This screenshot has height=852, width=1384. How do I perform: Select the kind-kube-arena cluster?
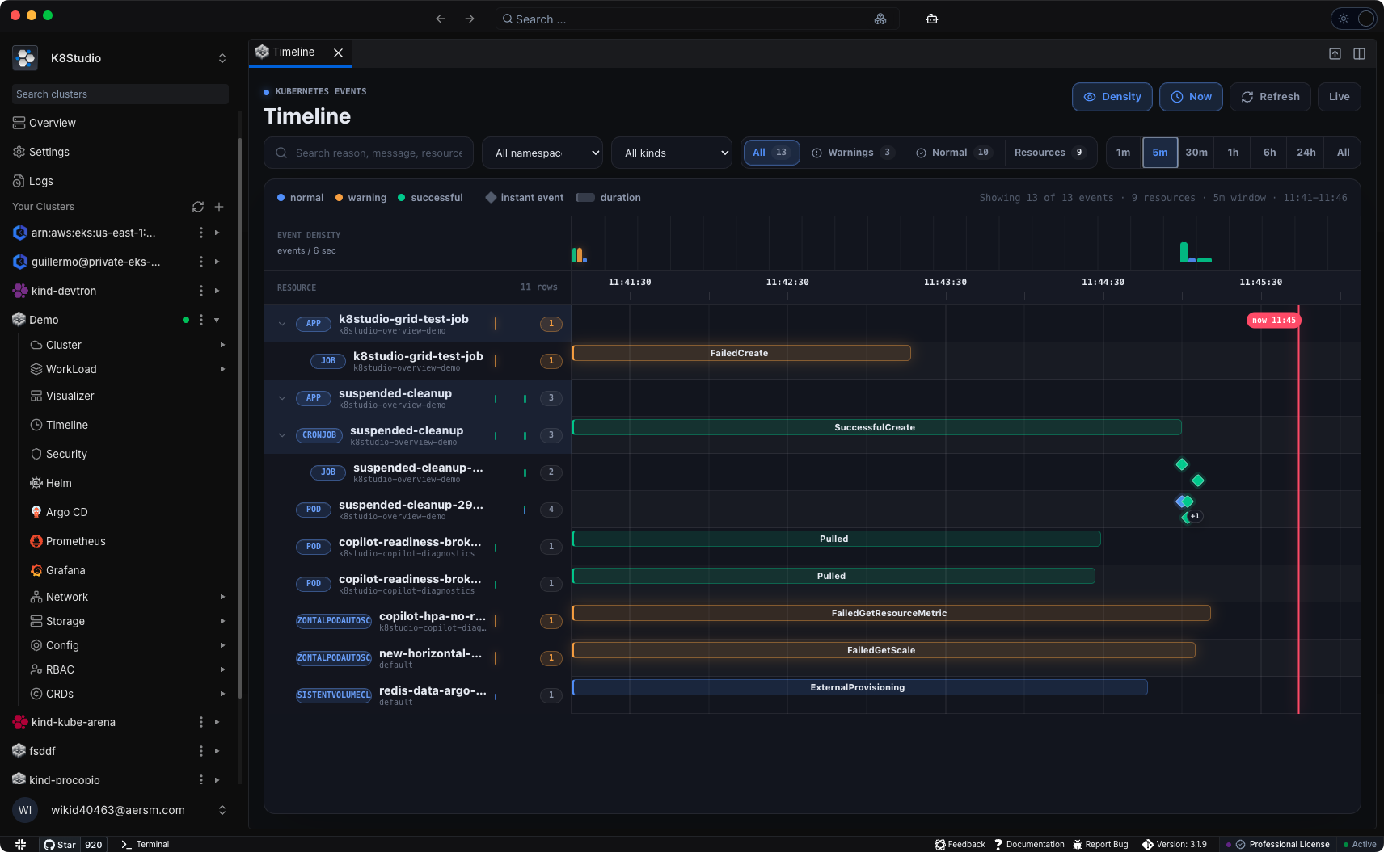pos(73,722)
